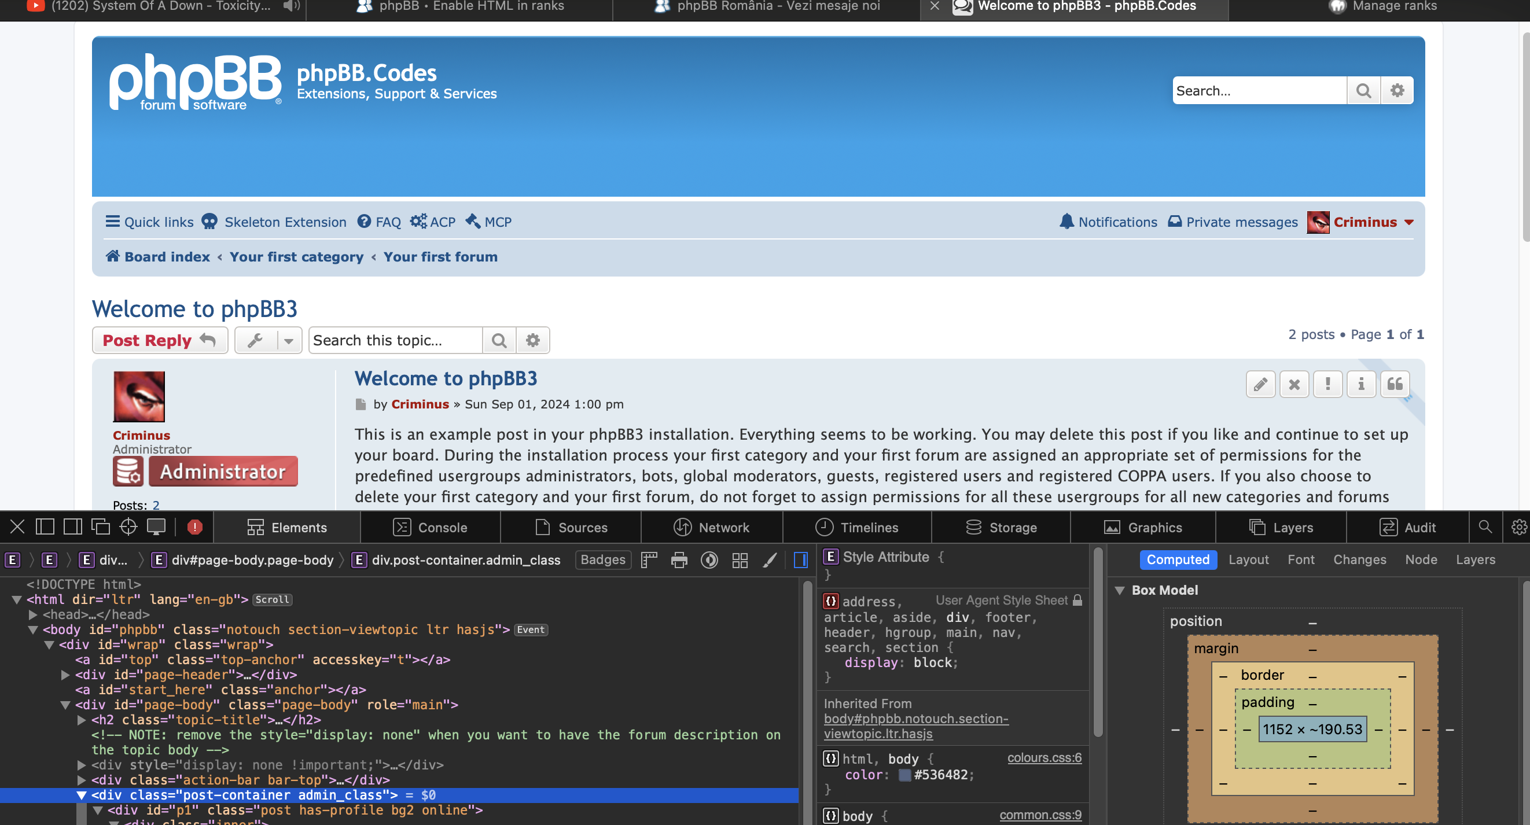Close the Web Inspector panel
The height and width of the screenshot is (825, 1530).
tap(17, 527)
